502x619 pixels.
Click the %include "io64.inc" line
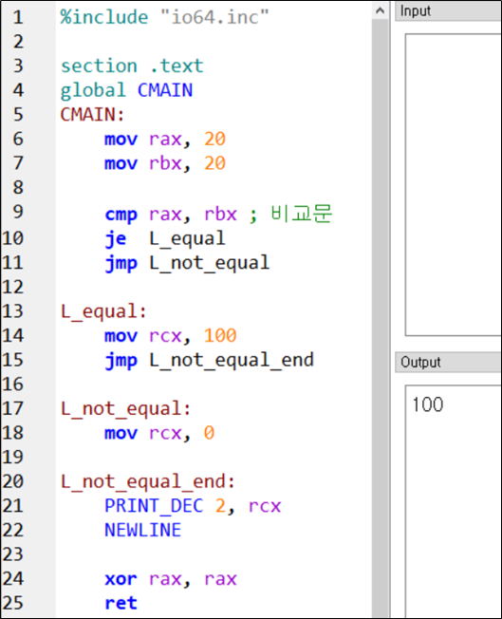click(164, 17)
